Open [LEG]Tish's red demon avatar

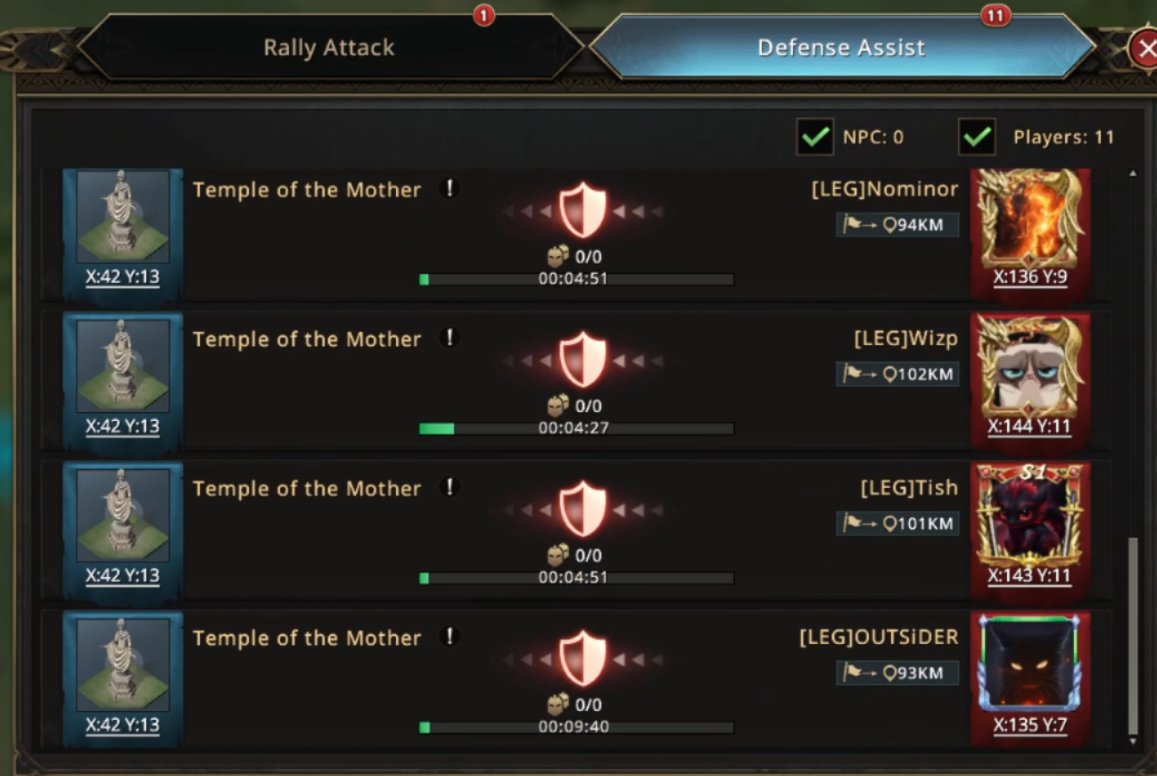click(1030, 517)
